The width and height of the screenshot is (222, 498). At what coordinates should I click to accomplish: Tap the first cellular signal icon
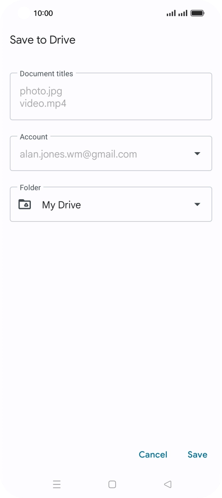(171, 14)
